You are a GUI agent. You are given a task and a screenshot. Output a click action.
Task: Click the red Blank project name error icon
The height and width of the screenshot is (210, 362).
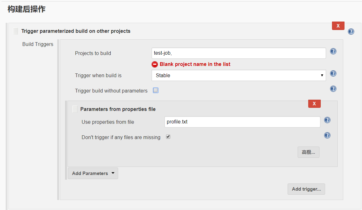tap(155, 64)
